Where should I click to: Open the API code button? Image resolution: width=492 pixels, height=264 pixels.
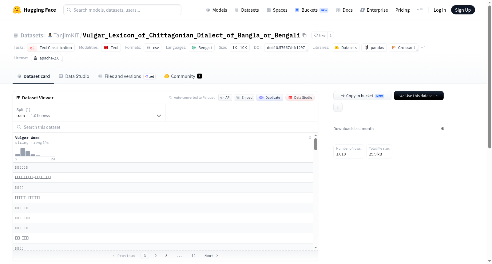pos(225,98)
